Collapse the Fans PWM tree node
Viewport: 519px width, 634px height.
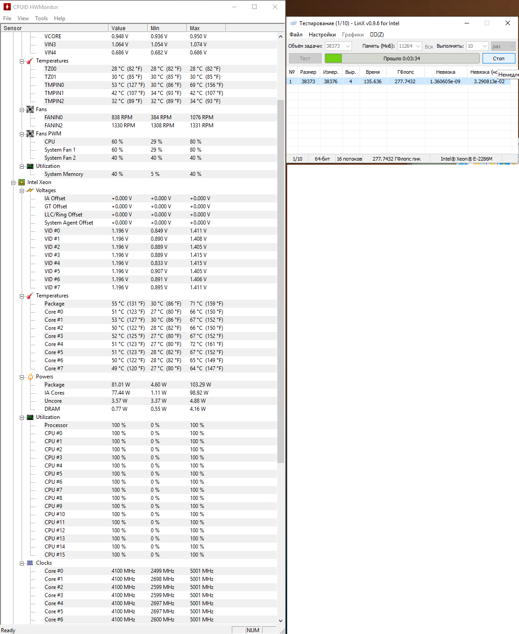coord(22,134)
